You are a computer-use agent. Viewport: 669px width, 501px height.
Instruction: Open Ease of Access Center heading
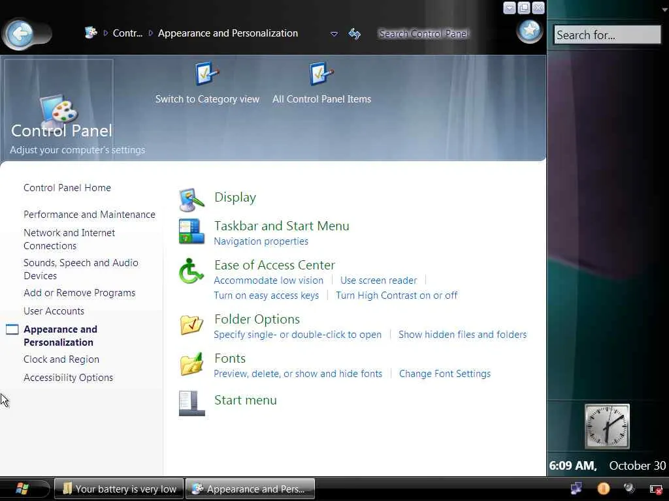click(x=274, y=265)
